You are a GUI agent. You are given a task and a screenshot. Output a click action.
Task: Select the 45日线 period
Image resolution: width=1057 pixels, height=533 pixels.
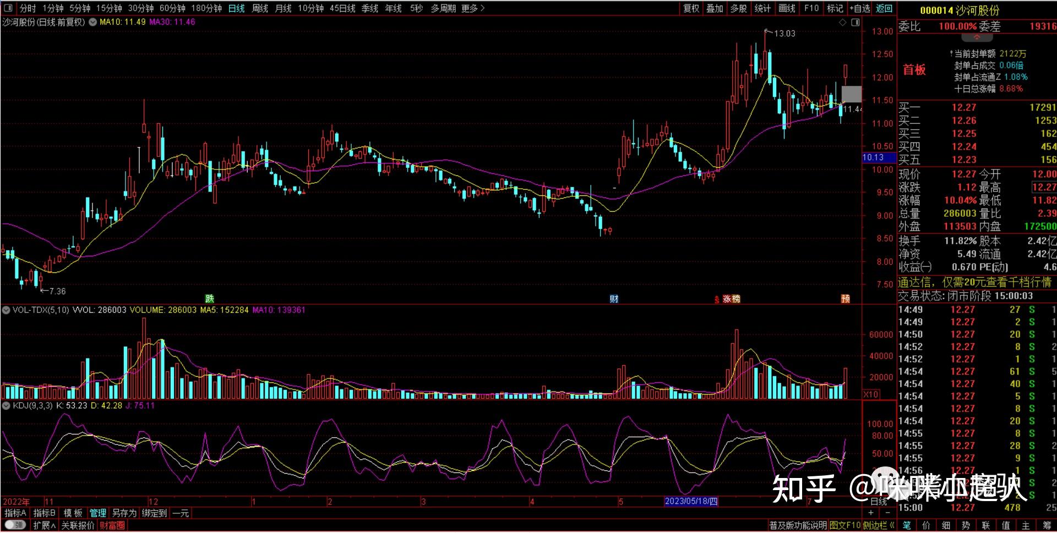[x=342, y=8]
